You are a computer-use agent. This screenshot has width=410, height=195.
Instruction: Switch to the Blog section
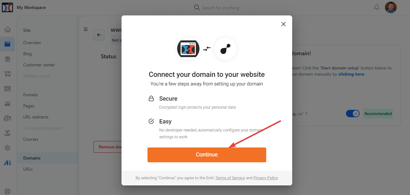tap(27, 53)
